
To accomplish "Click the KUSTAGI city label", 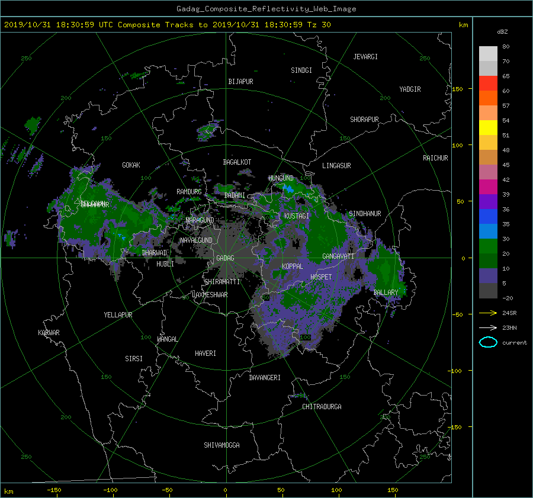I will pyautogui.click(x=297, y=216).
